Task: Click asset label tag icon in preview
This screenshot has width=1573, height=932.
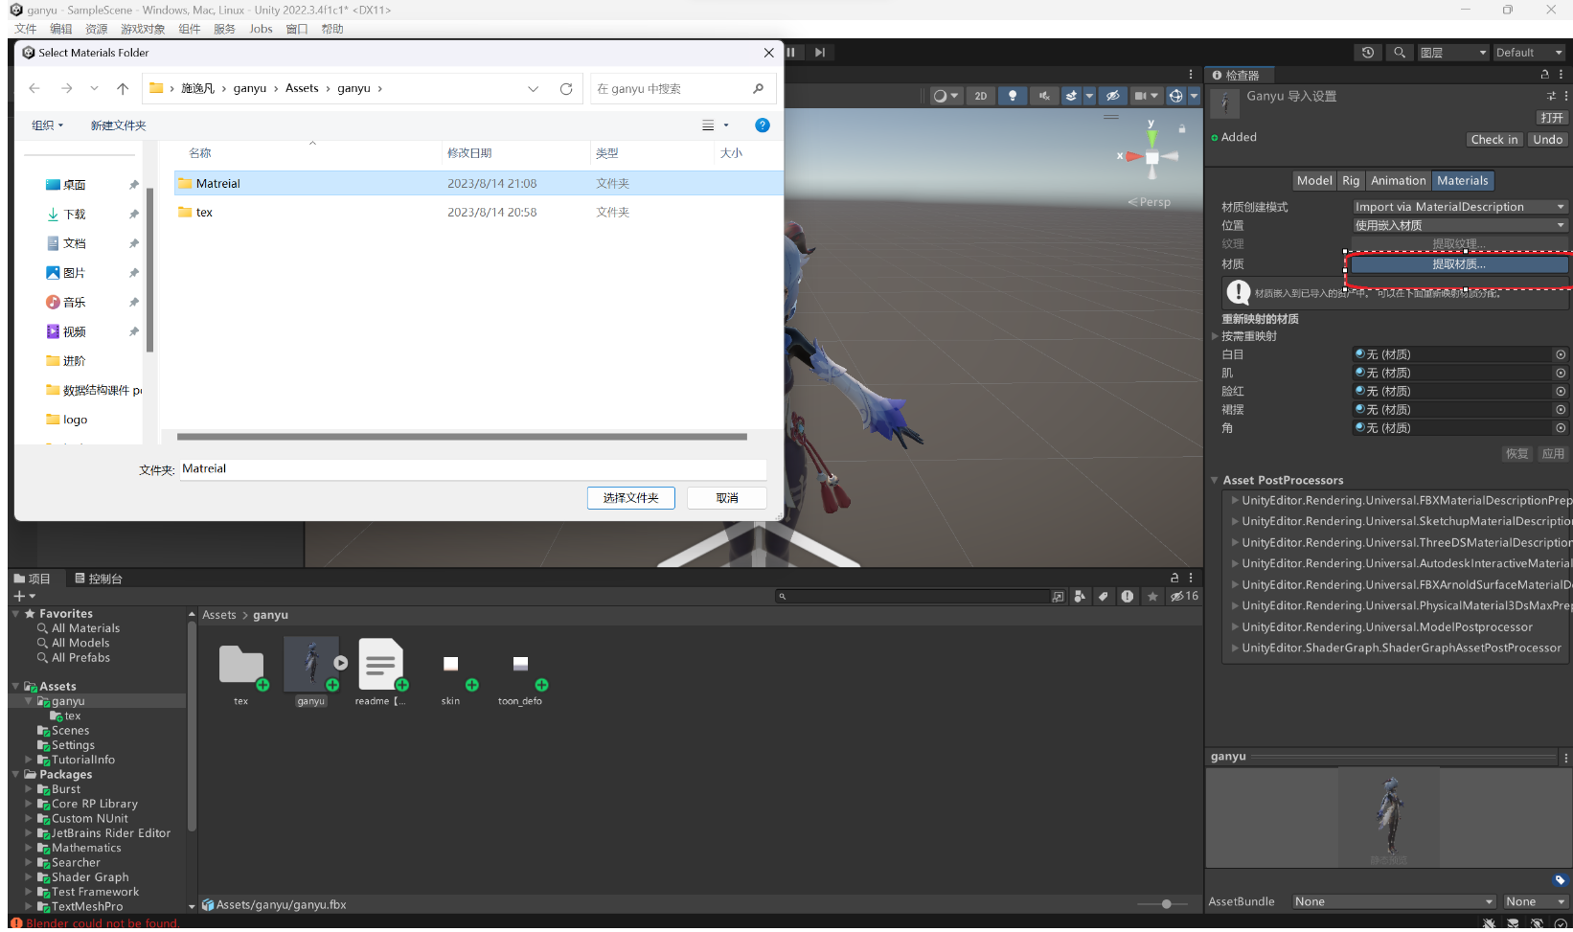Action: pyautogui.click(x=1560, y=880)
